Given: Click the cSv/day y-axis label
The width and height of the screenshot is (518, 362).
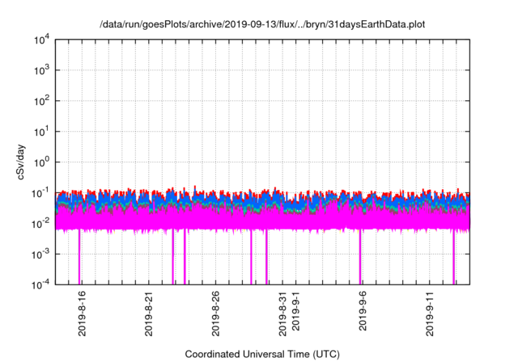Looking at the screenshot, I should (21, 162).
